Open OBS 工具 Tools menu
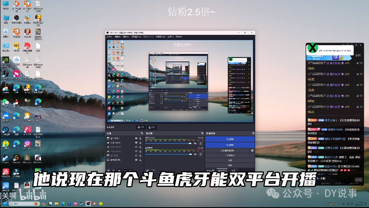Image resolution: width=369 pixels, height=208 pixels. [x=170, y=37]
